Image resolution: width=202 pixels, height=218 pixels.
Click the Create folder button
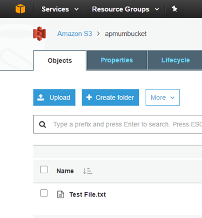point(110,98)
